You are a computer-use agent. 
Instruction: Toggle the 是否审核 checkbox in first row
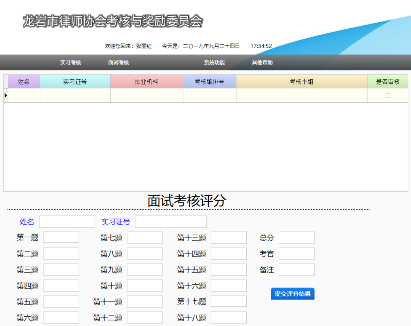388,96
